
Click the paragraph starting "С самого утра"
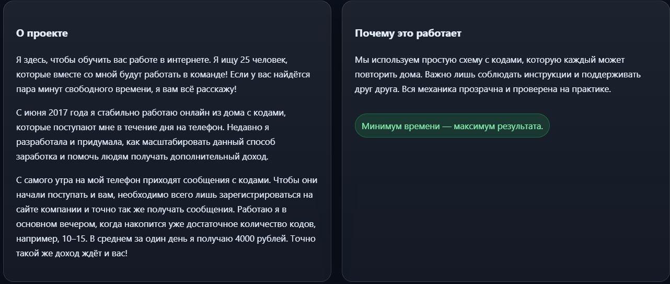pos(166,217)
